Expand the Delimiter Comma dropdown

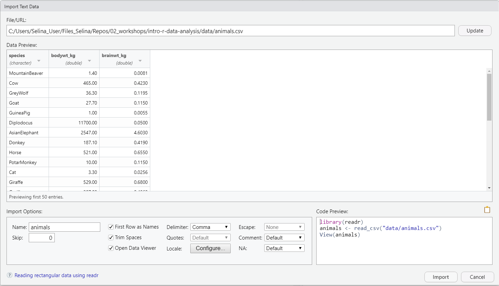click(x=210, y=227)
